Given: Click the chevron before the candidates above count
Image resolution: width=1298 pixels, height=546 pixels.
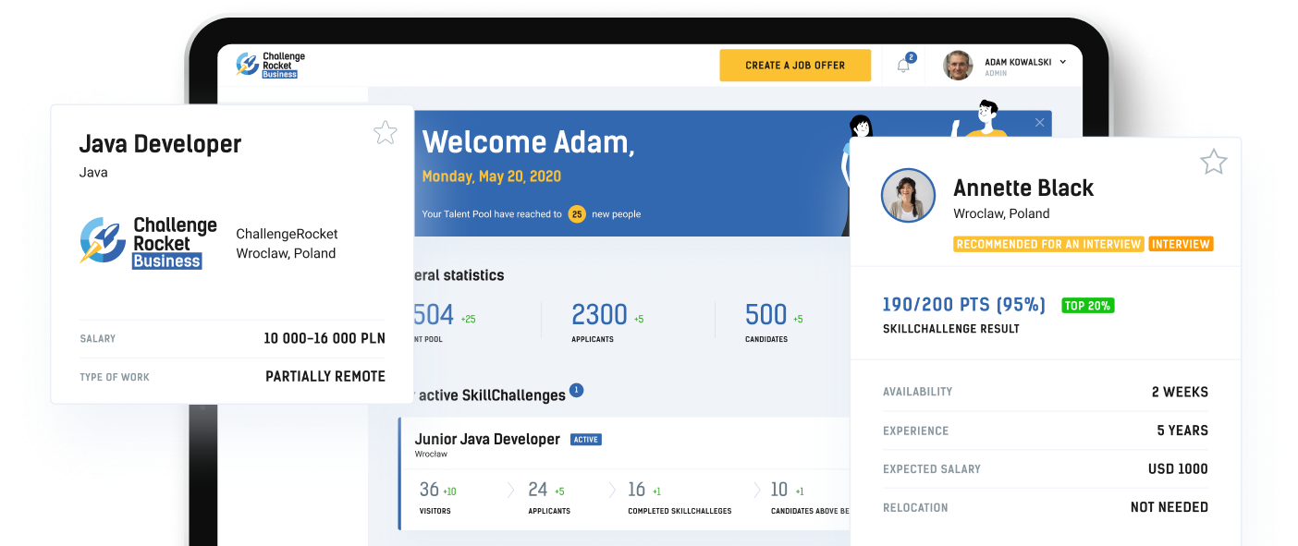Looking at the screenshot, I should pos(757,490).
